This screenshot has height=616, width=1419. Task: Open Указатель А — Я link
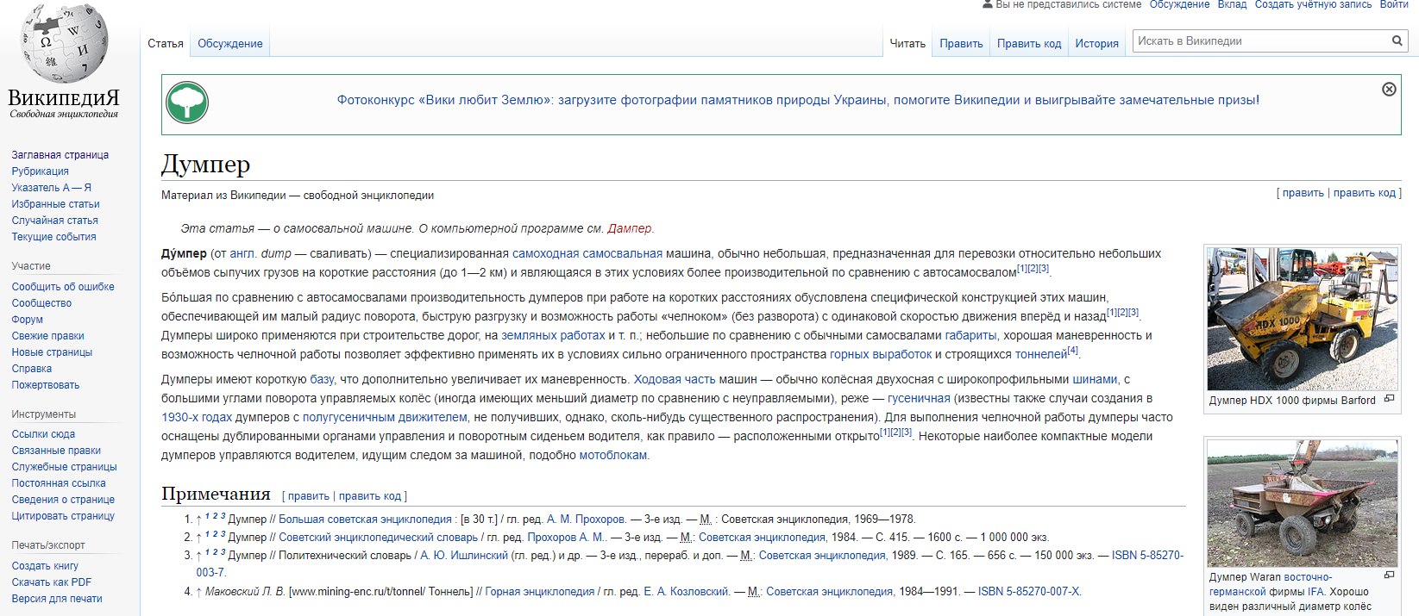pyautogui.click(x=51, y=188)
